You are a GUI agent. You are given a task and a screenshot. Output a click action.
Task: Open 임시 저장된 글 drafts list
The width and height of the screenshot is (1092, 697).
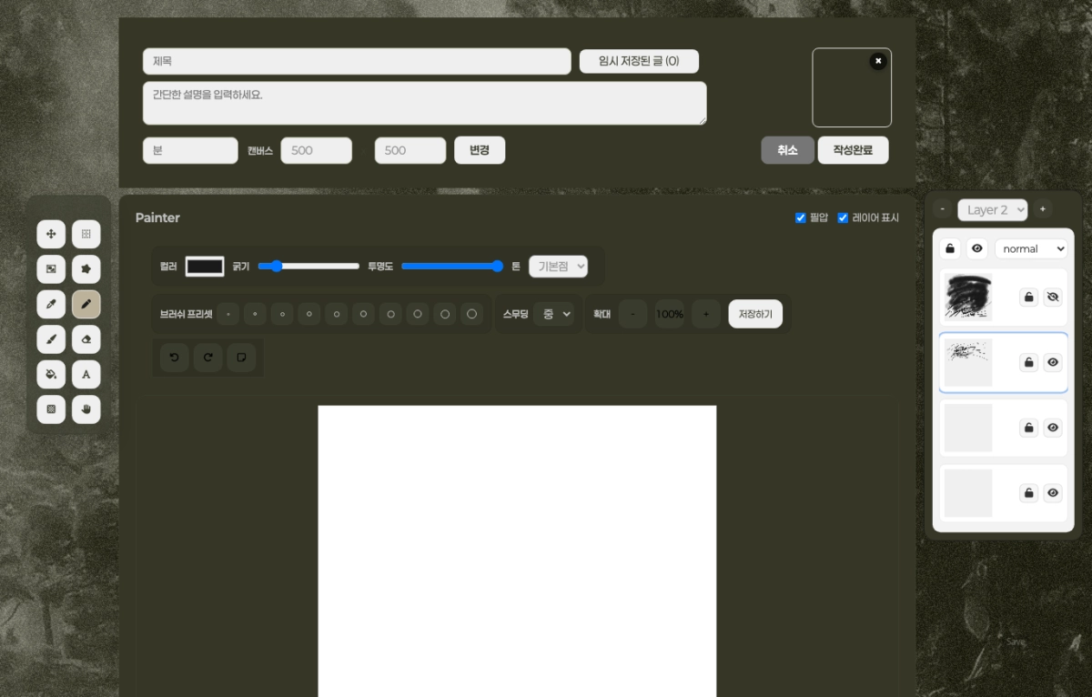pos(639,61)
